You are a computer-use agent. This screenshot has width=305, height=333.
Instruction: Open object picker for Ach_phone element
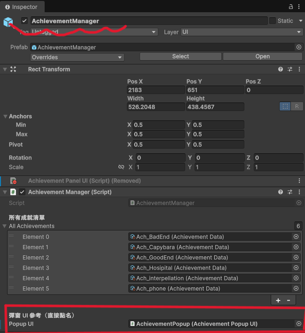click(296, 288)
